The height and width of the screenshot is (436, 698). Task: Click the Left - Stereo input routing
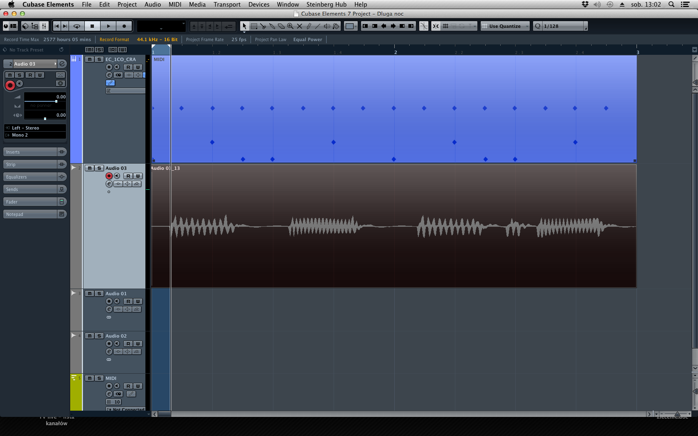point(35,128)
